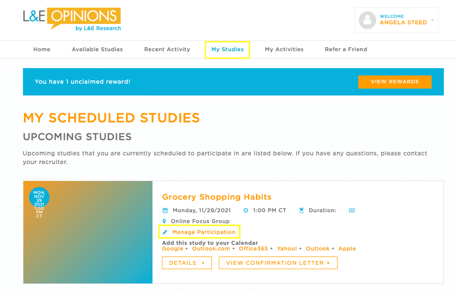Switch to the Recent Activity tab
Screen dimensions: 456x293
click(x=167, y=50)
